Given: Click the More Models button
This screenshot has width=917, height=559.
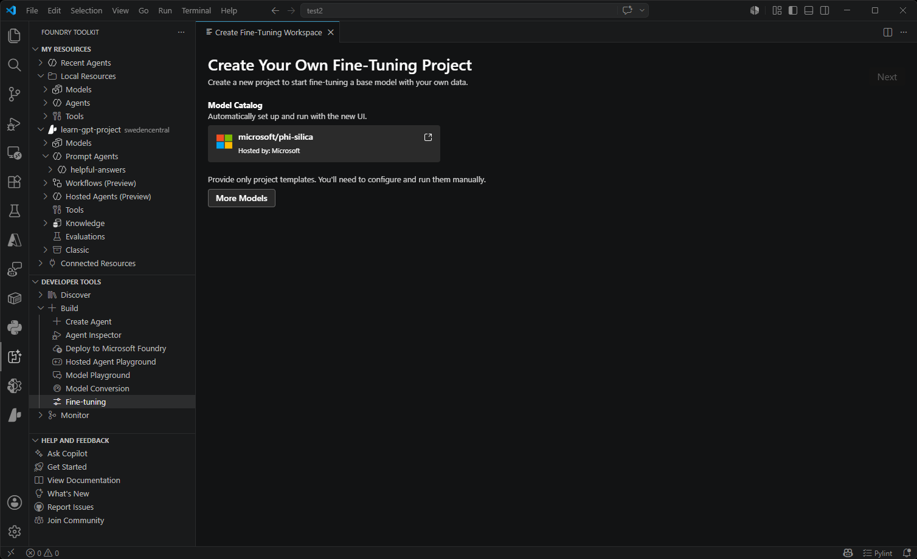Looking at the screenshot, I should (241, 198).
